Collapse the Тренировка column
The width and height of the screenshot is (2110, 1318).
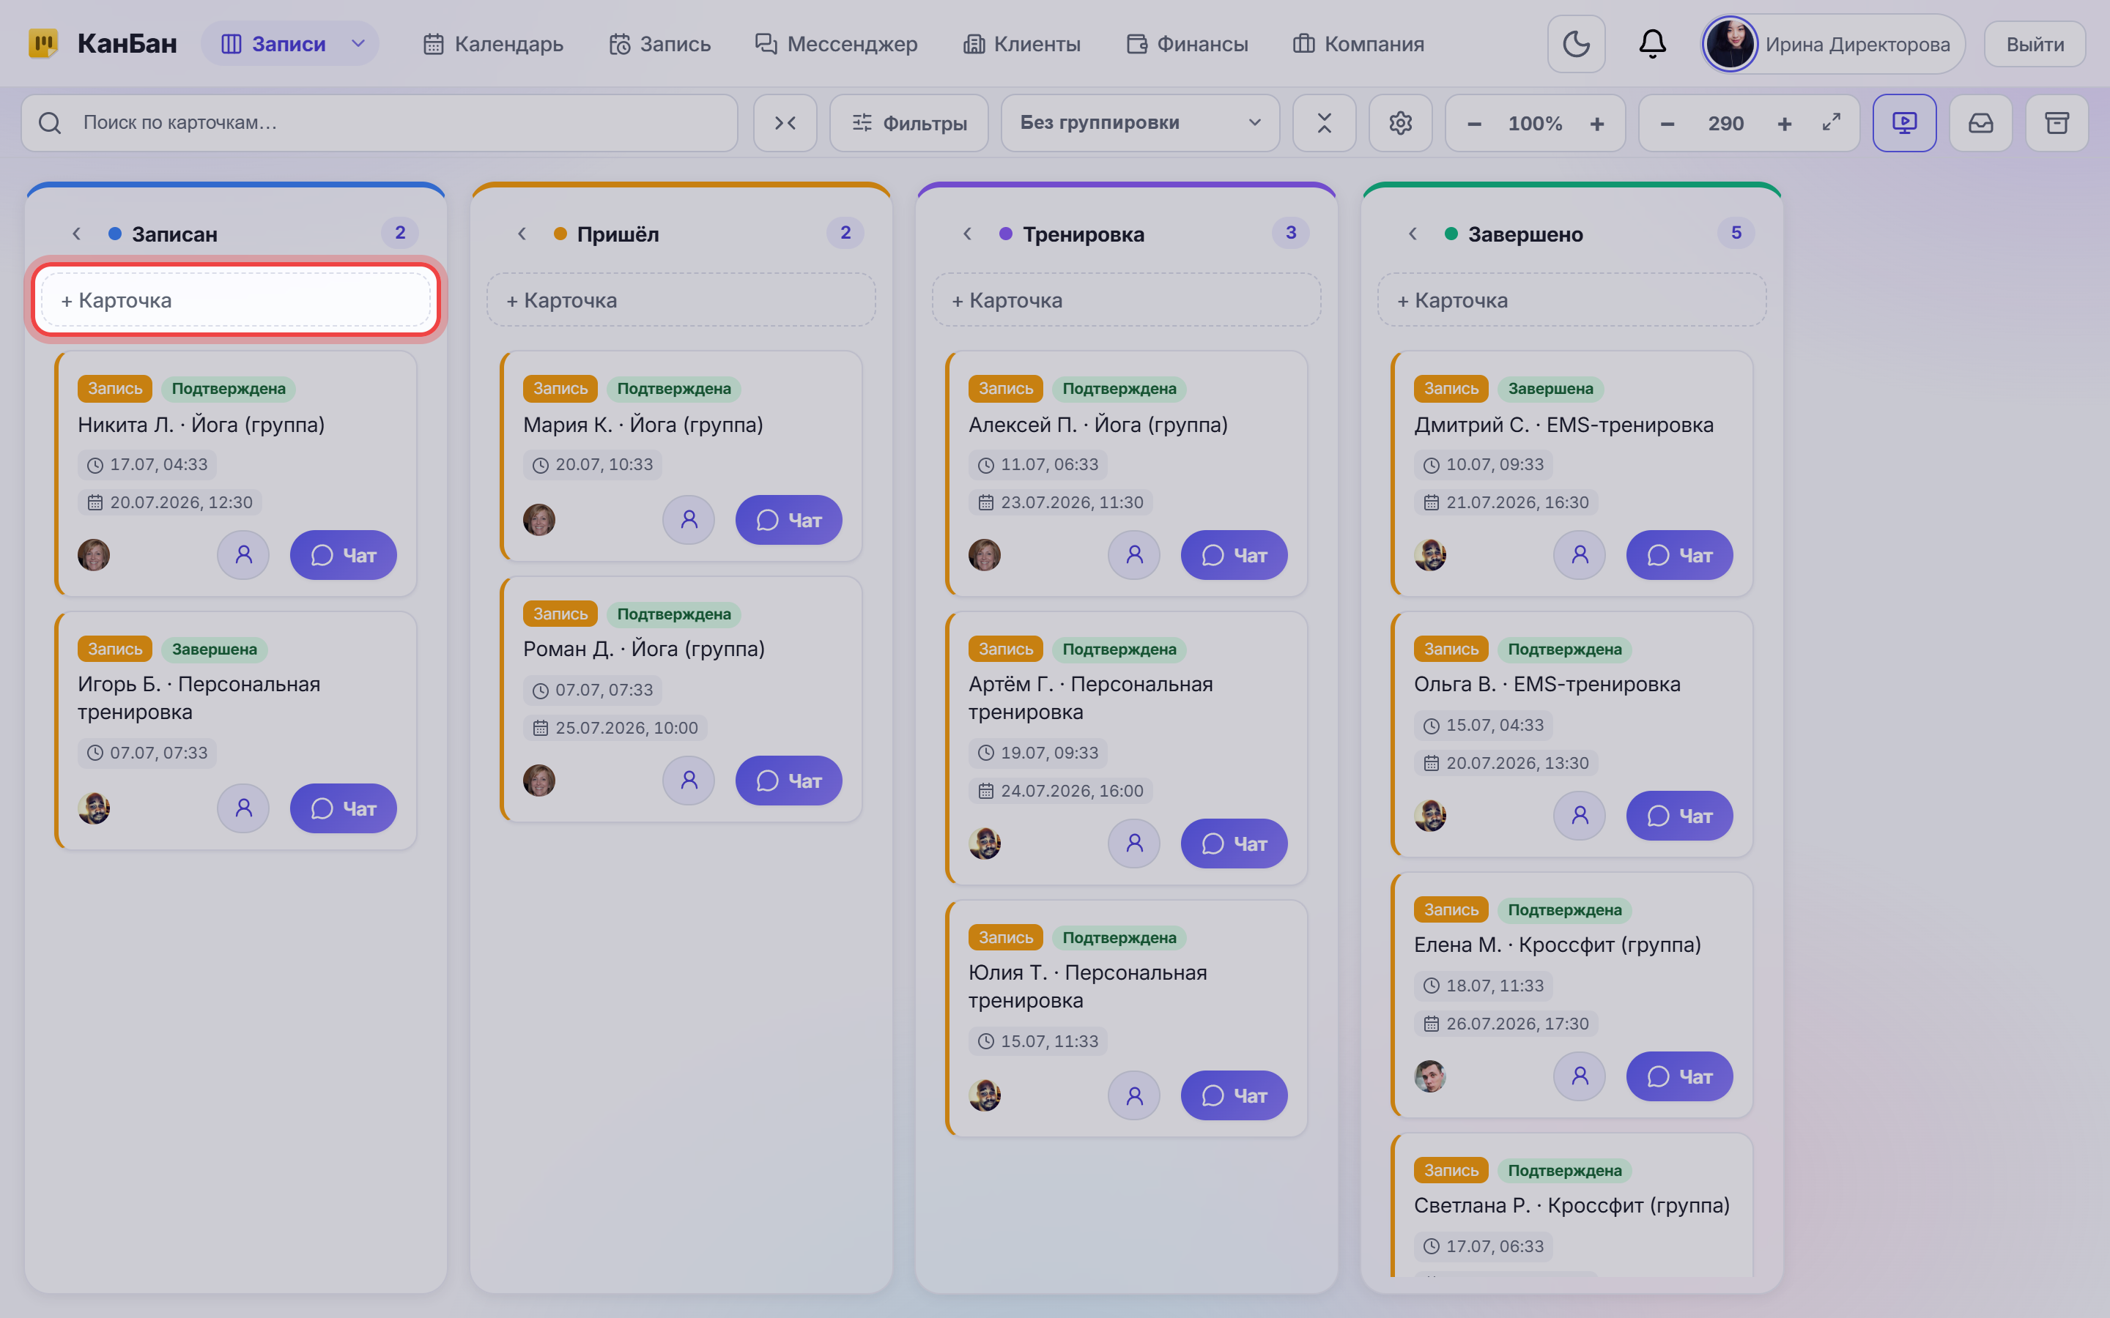(x=968, y=234)
